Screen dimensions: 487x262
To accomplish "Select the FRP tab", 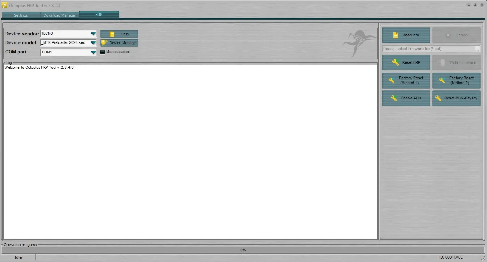I will (99, 15).
